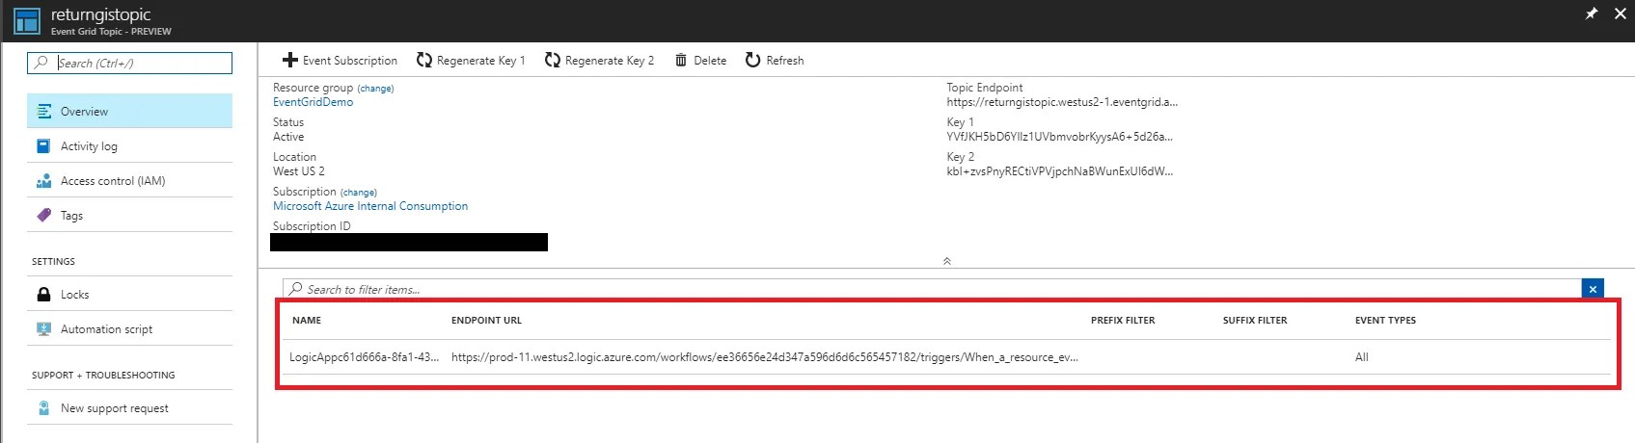Image resolution: width=1635 pixels, height=443 pixels.
Task: Collapse the essentials section chevron
Action: pyautogui.click(x=947, y=261)
